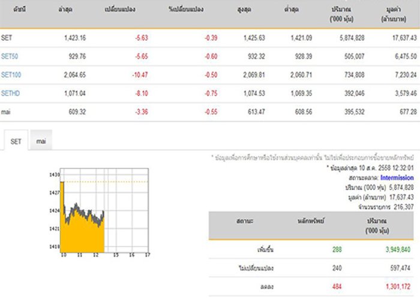
Task: Select mai value 677.28
Action: pyautogui.click(x=408, y=112)
